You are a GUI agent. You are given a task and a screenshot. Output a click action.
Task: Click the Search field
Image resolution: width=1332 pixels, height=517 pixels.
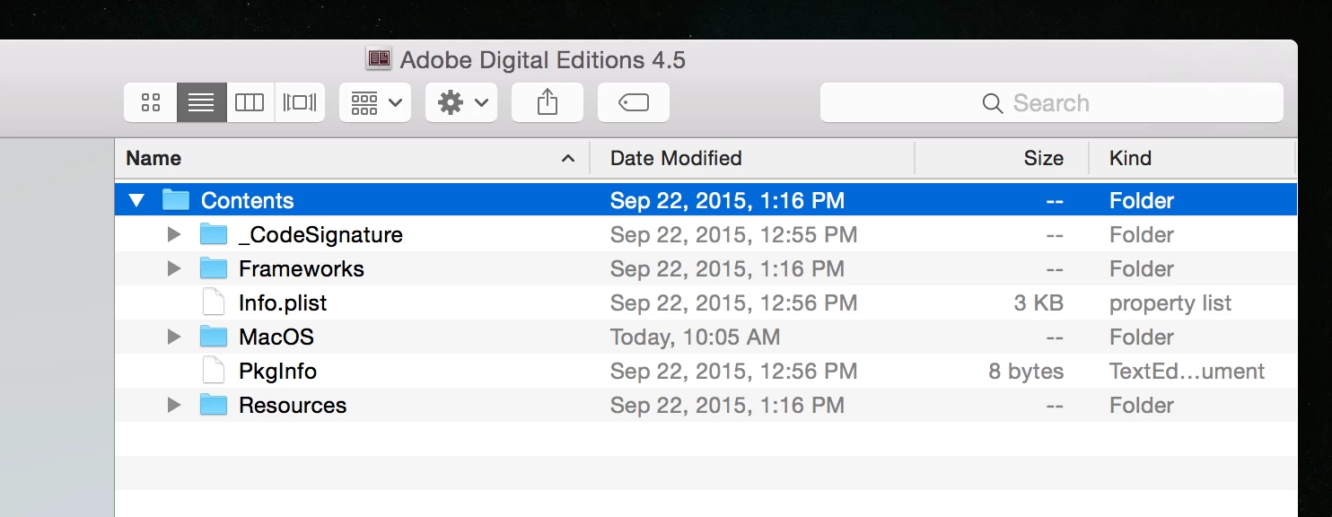[1052, 103]
